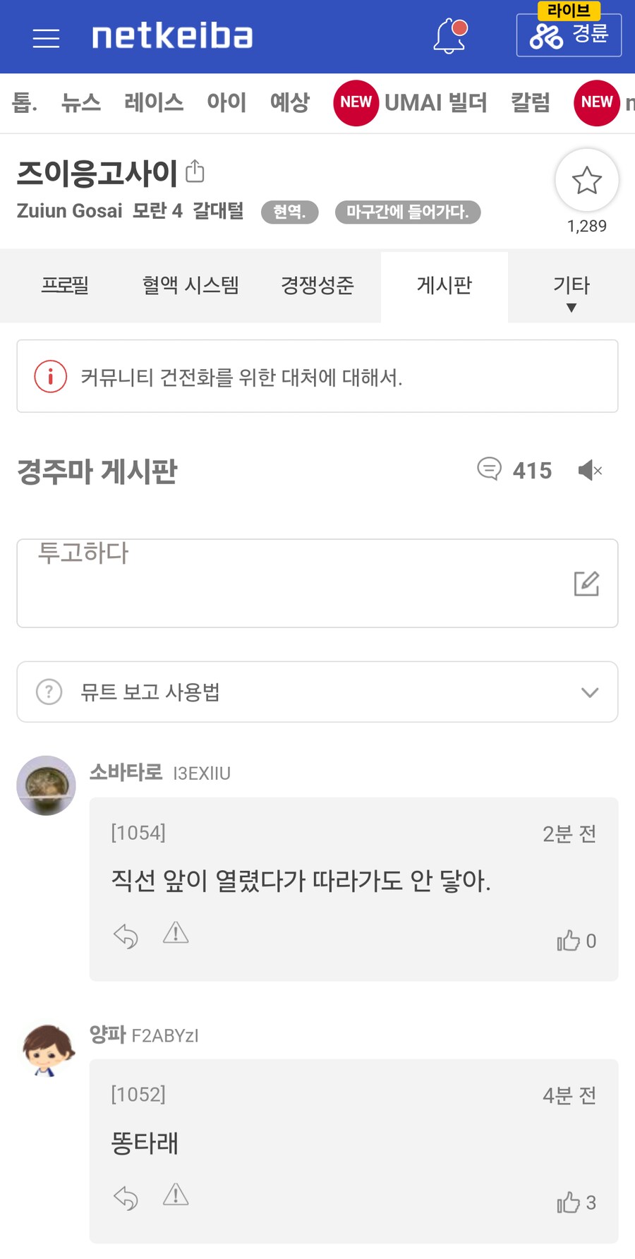Open notifications bell
Image resolution: width=635 pixels, height=1259 pixels.
pyautogui.click(x=449, y=37)
